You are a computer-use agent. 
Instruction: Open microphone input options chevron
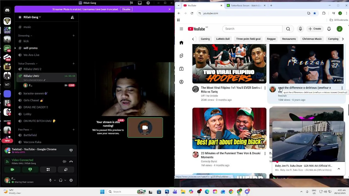tap(55, 180)
